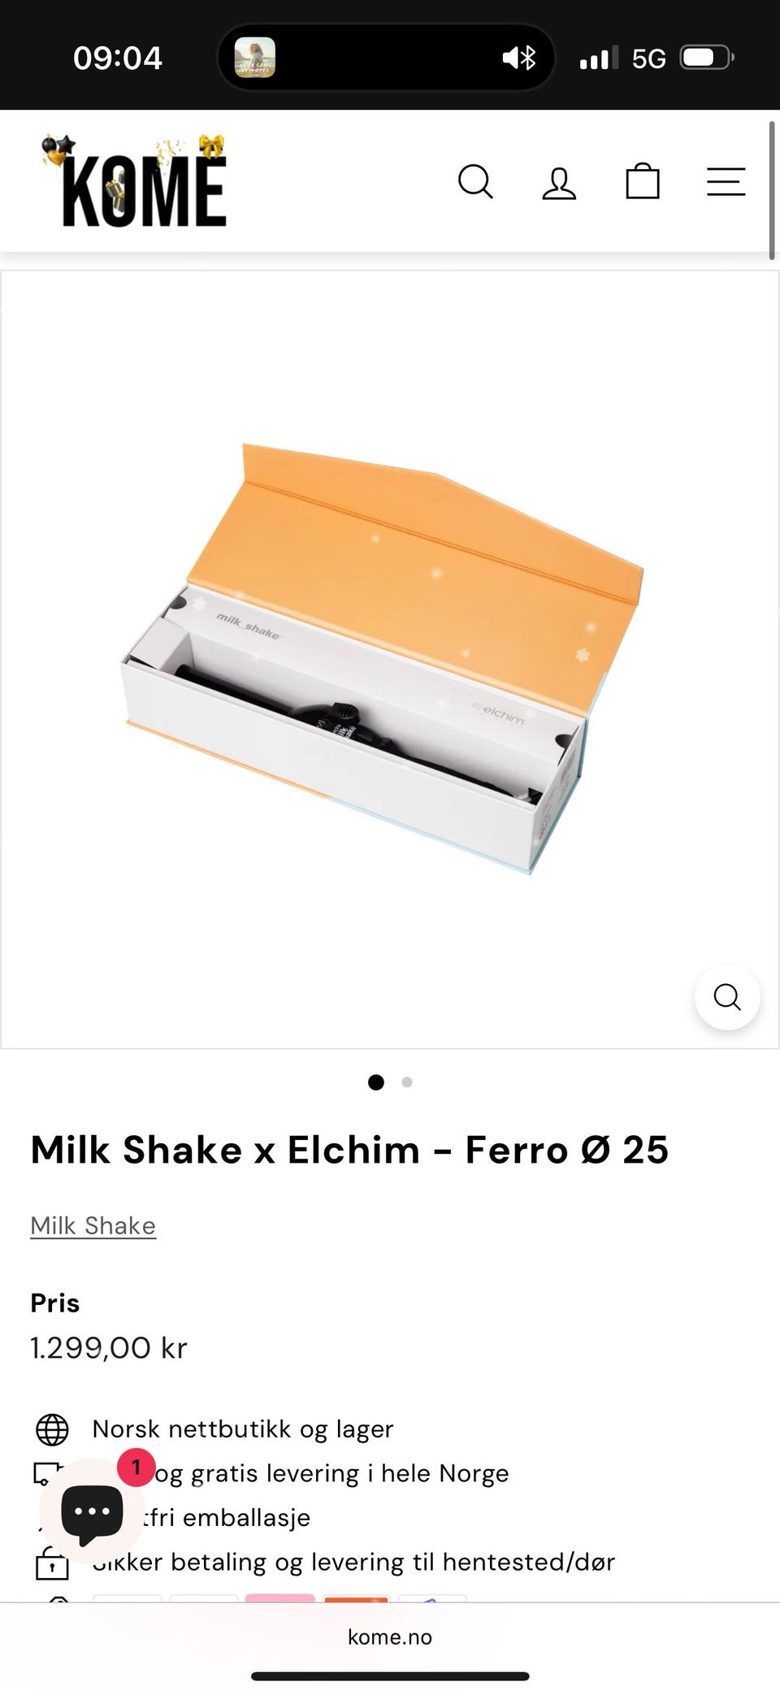Screen dimensions: 780x1695
Task: View the shopping bag cart
Action: tap(642, 180)
